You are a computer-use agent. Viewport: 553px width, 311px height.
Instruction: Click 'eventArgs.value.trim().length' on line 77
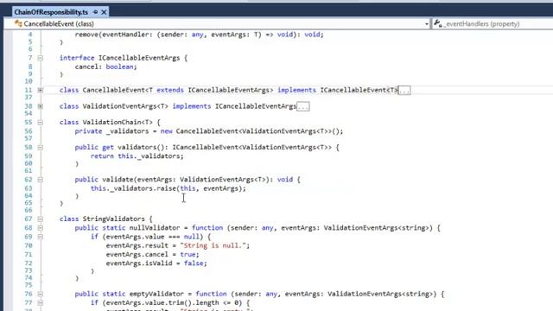tap(162, 302)
